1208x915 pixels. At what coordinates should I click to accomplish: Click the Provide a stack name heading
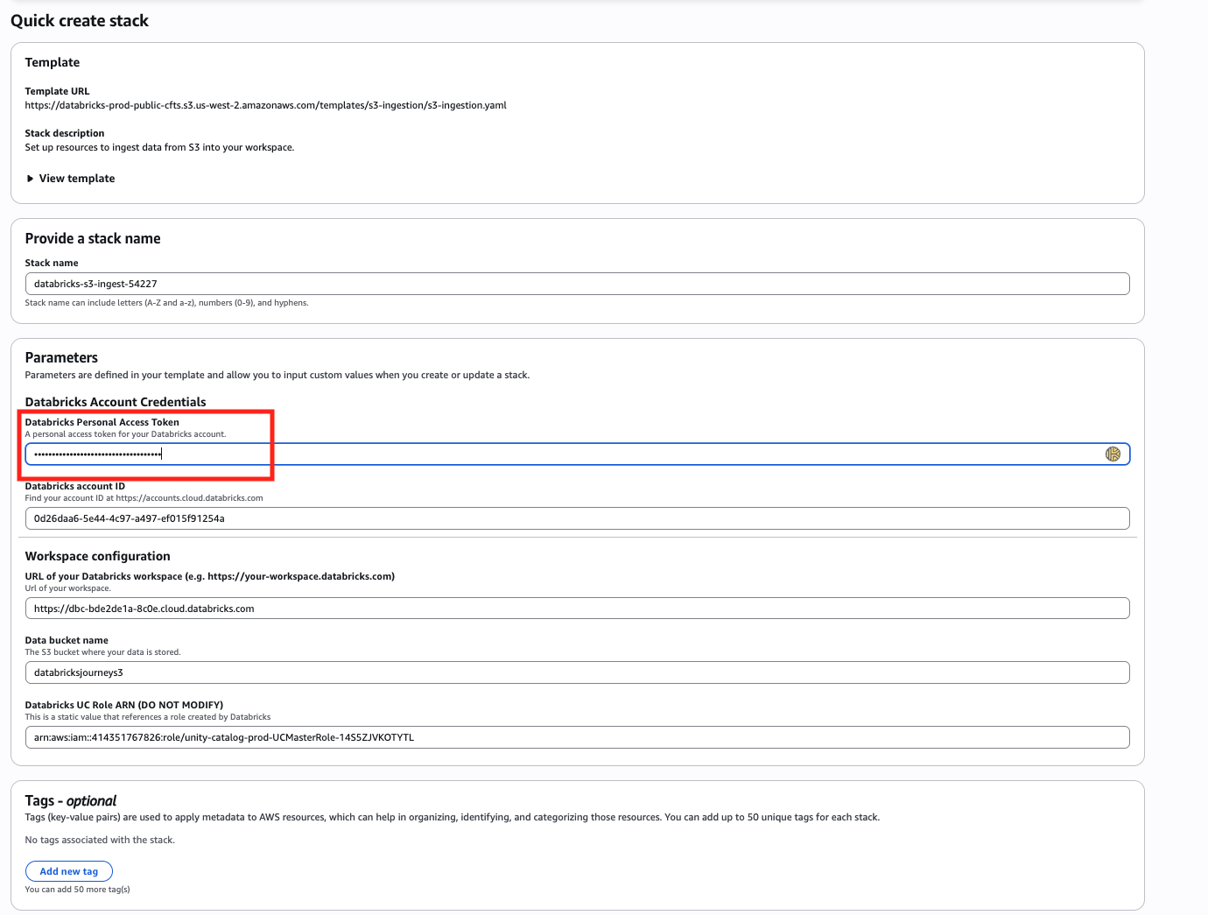coord(93,238)
